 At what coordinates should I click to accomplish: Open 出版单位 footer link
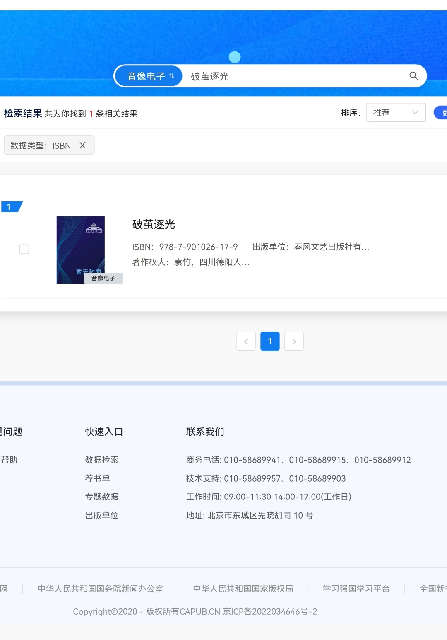click(102, 515)
